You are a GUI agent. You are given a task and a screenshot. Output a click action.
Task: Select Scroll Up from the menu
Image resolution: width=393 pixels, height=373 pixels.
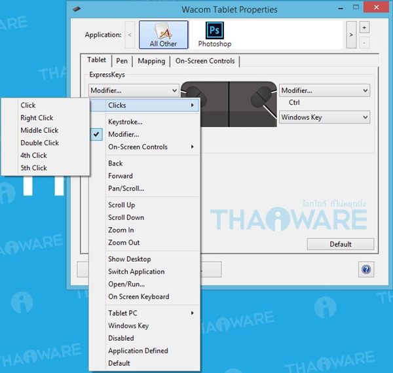point(144,205)
